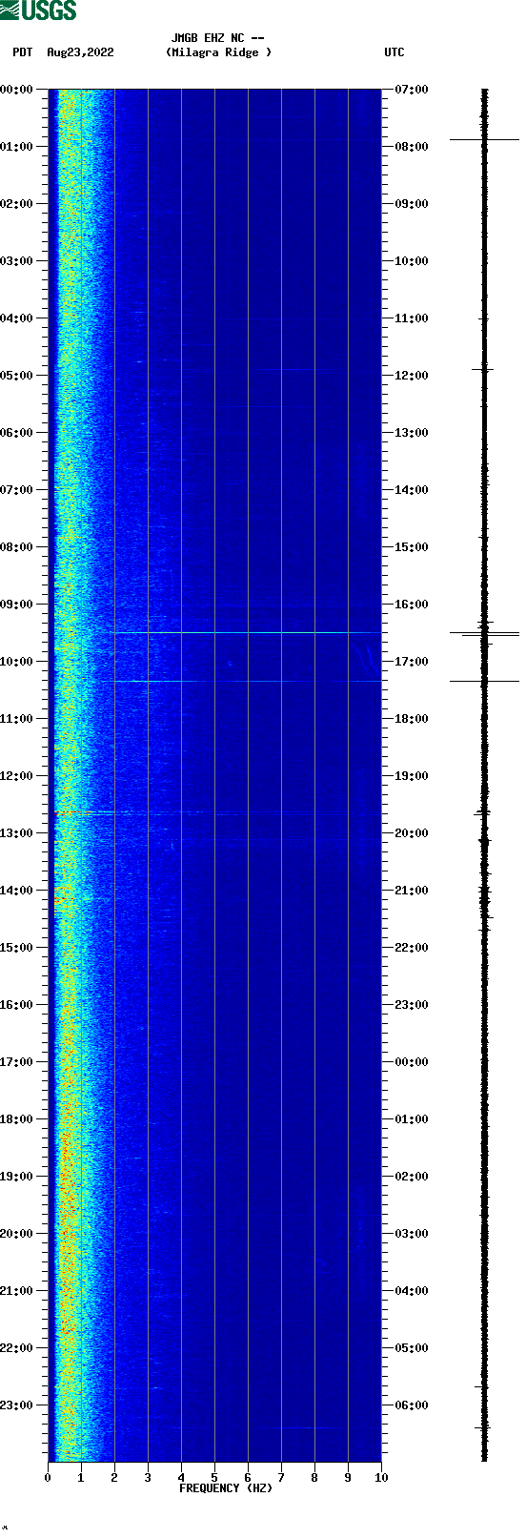526x1538 pixels.
Task: Click the 12:00 PDT time label
Action: coord(17,776)
